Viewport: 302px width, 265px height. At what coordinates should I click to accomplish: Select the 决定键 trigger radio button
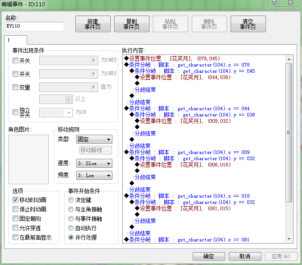[71, 200]
